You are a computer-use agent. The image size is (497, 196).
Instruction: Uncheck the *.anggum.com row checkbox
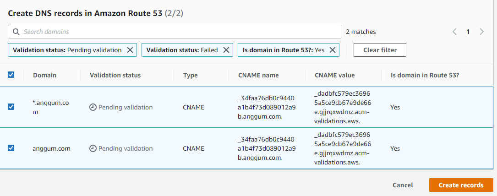[11, 107]
